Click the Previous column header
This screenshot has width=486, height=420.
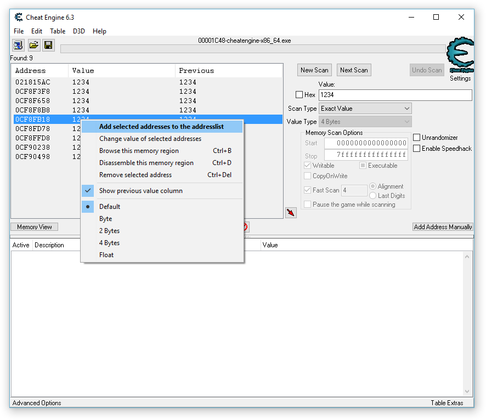(x=229, y=71)
